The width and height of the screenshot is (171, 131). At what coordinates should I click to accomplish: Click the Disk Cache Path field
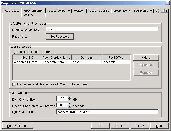point(107,112)
